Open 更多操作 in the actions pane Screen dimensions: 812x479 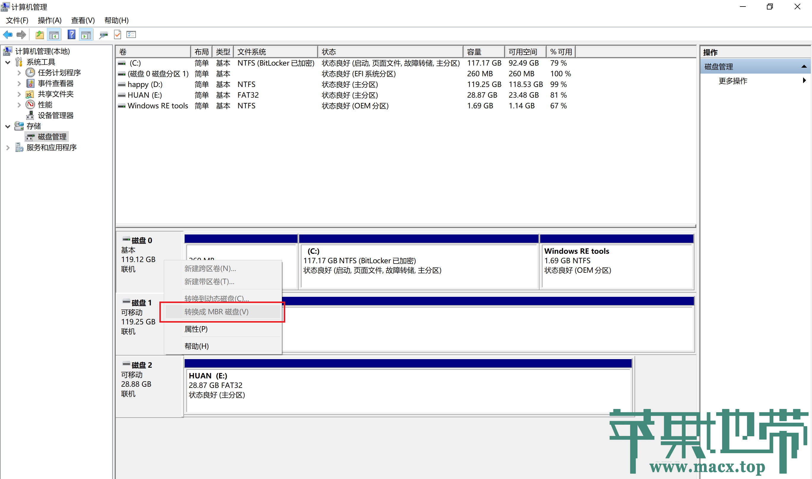click(x=732, y=81)
